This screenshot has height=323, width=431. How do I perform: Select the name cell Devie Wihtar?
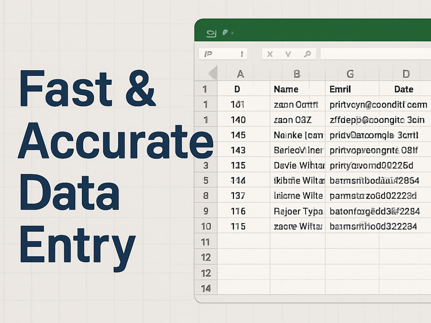(298, 165)
